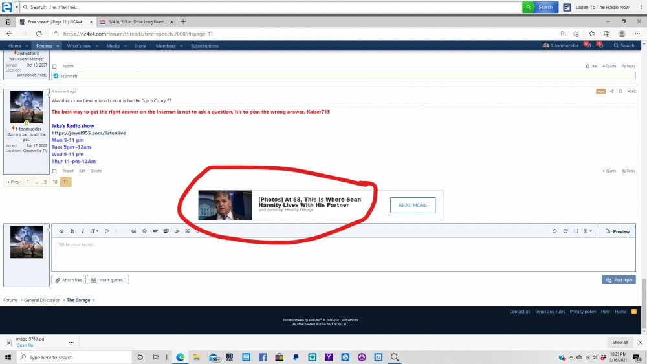Expand the Media nav dropdown arrow

coord(125,46)
